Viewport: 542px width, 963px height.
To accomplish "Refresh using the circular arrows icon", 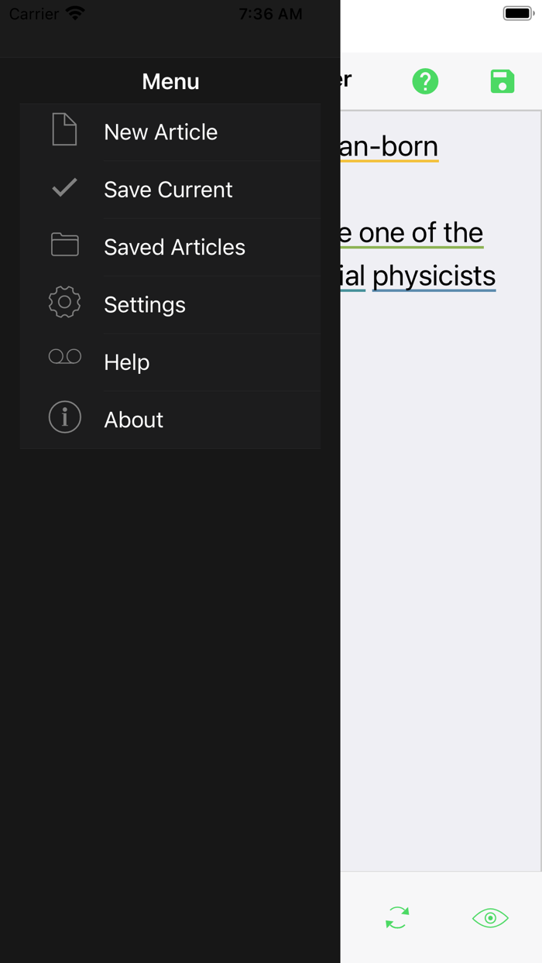I will pyautogui.click(x=396, y=917).
